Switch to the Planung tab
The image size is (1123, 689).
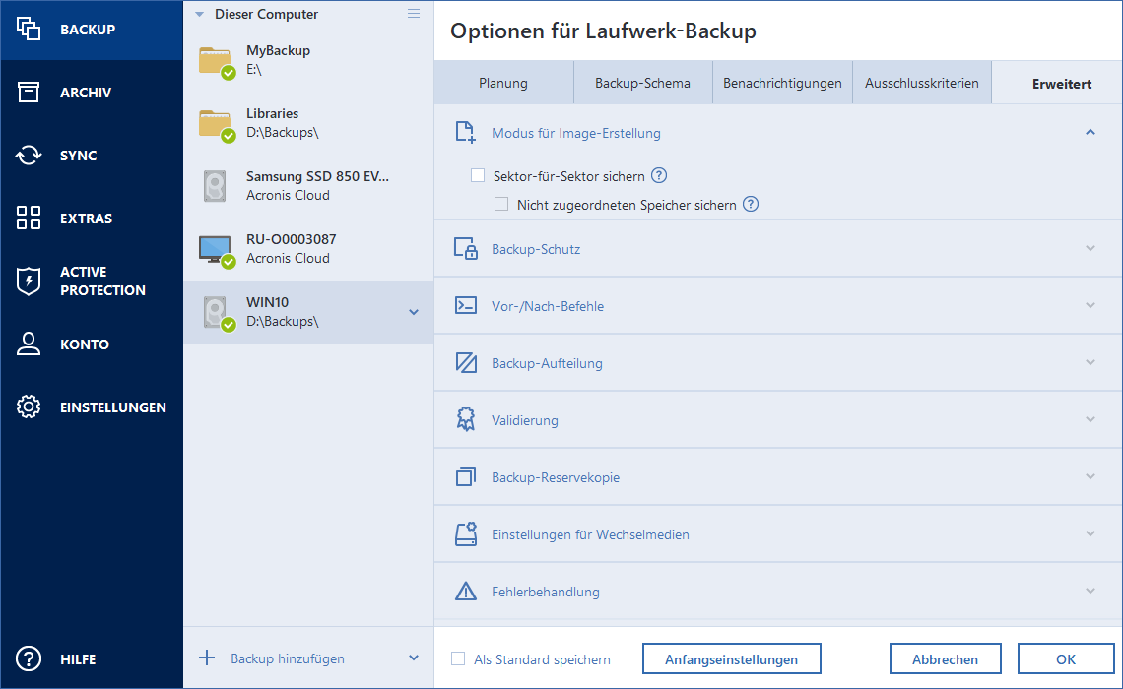coord(503,84)
